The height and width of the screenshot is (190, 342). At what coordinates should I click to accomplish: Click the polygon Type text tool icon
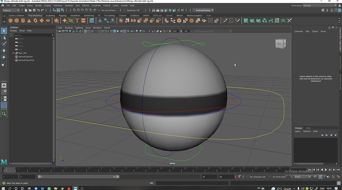(x=77, y=20)
